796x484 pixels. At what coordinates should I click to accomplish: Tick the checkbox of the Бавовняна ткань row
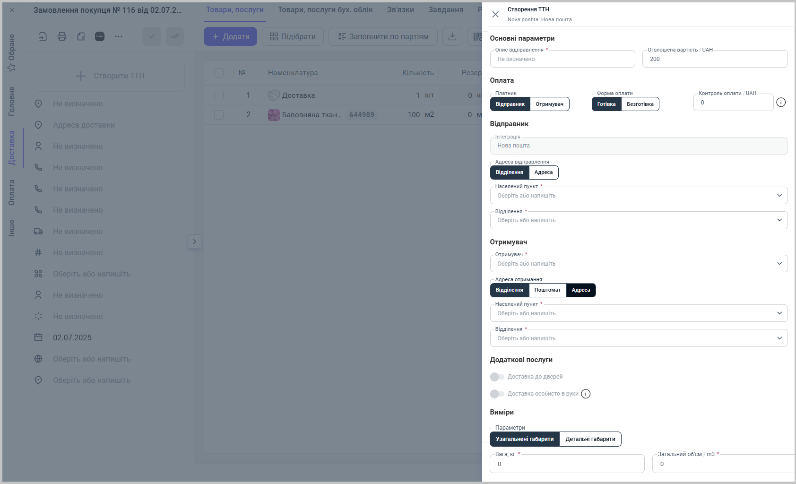(x=219, y=115)
